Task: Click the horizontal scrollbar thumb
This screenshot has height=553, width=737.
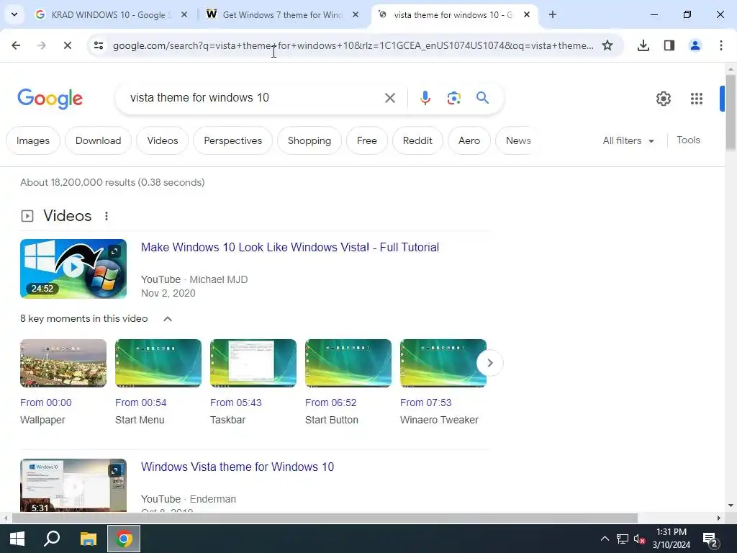Action: [325, 518]
